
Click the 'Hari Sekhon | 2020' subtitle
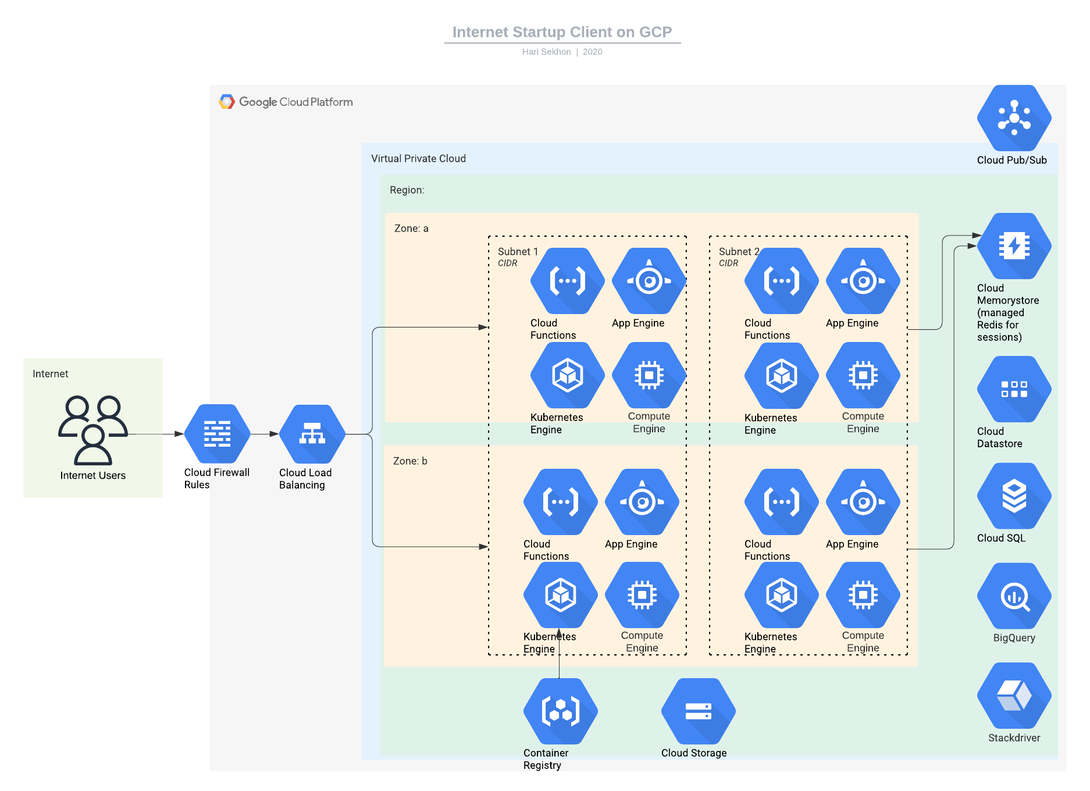point(562,52)
